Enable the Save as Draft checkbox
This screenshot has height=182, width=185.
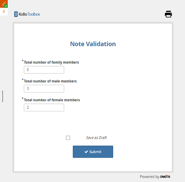(68, 138)
